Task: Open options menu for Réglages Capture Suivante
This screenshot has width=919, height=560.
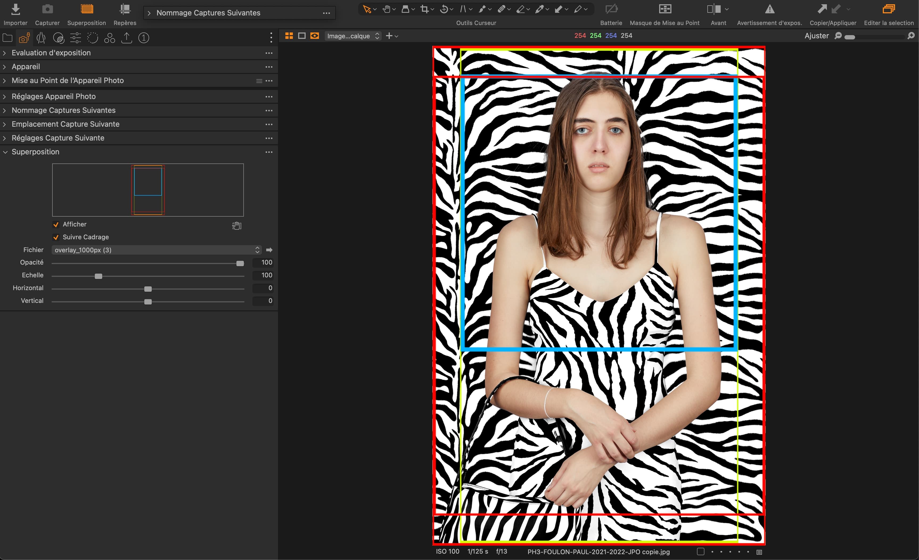Action: click(269, 138)
